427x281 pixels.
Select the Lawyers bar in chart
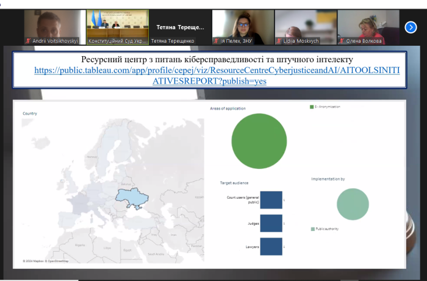pyautogui.click(x=271, y=246)
